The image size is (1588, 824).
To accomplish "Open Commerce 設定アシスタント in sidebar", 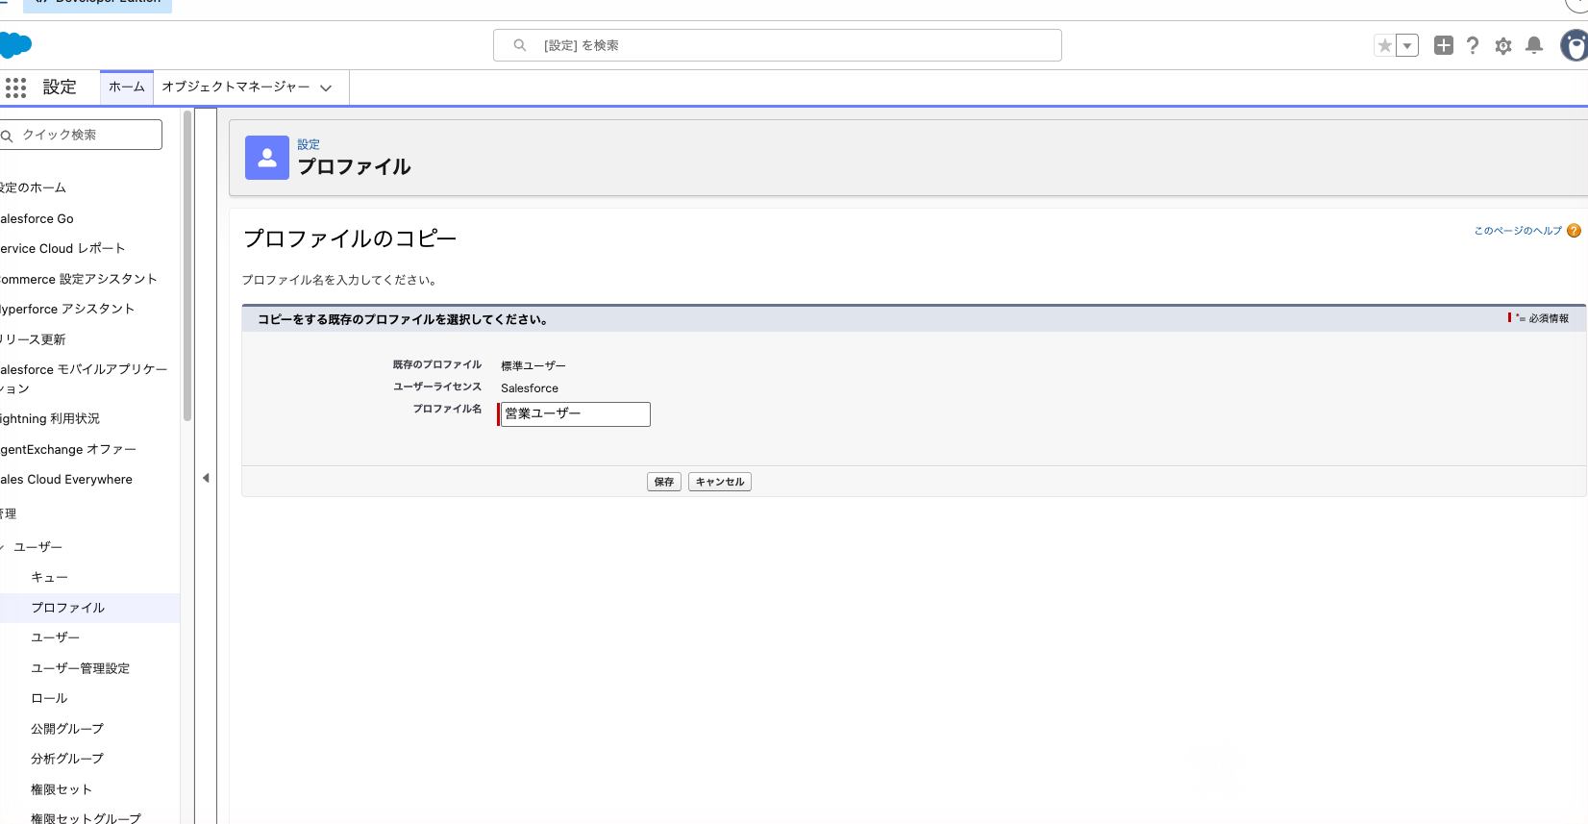I will click(79, 279).
